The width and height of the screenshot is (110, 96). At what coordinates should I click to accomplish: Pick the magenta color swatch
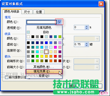pos(55,47)
